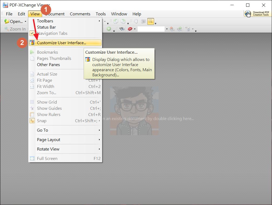The image size is (272, 205).
Task: Open the Ask search provider dropdown
Action: coord(135,29)
